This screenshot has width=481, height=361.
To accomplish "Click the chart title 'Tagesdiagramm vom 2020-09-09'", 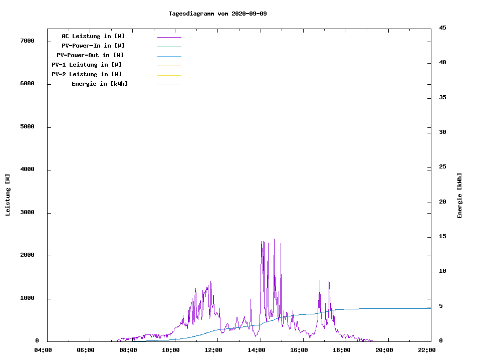I will (217, 14).
